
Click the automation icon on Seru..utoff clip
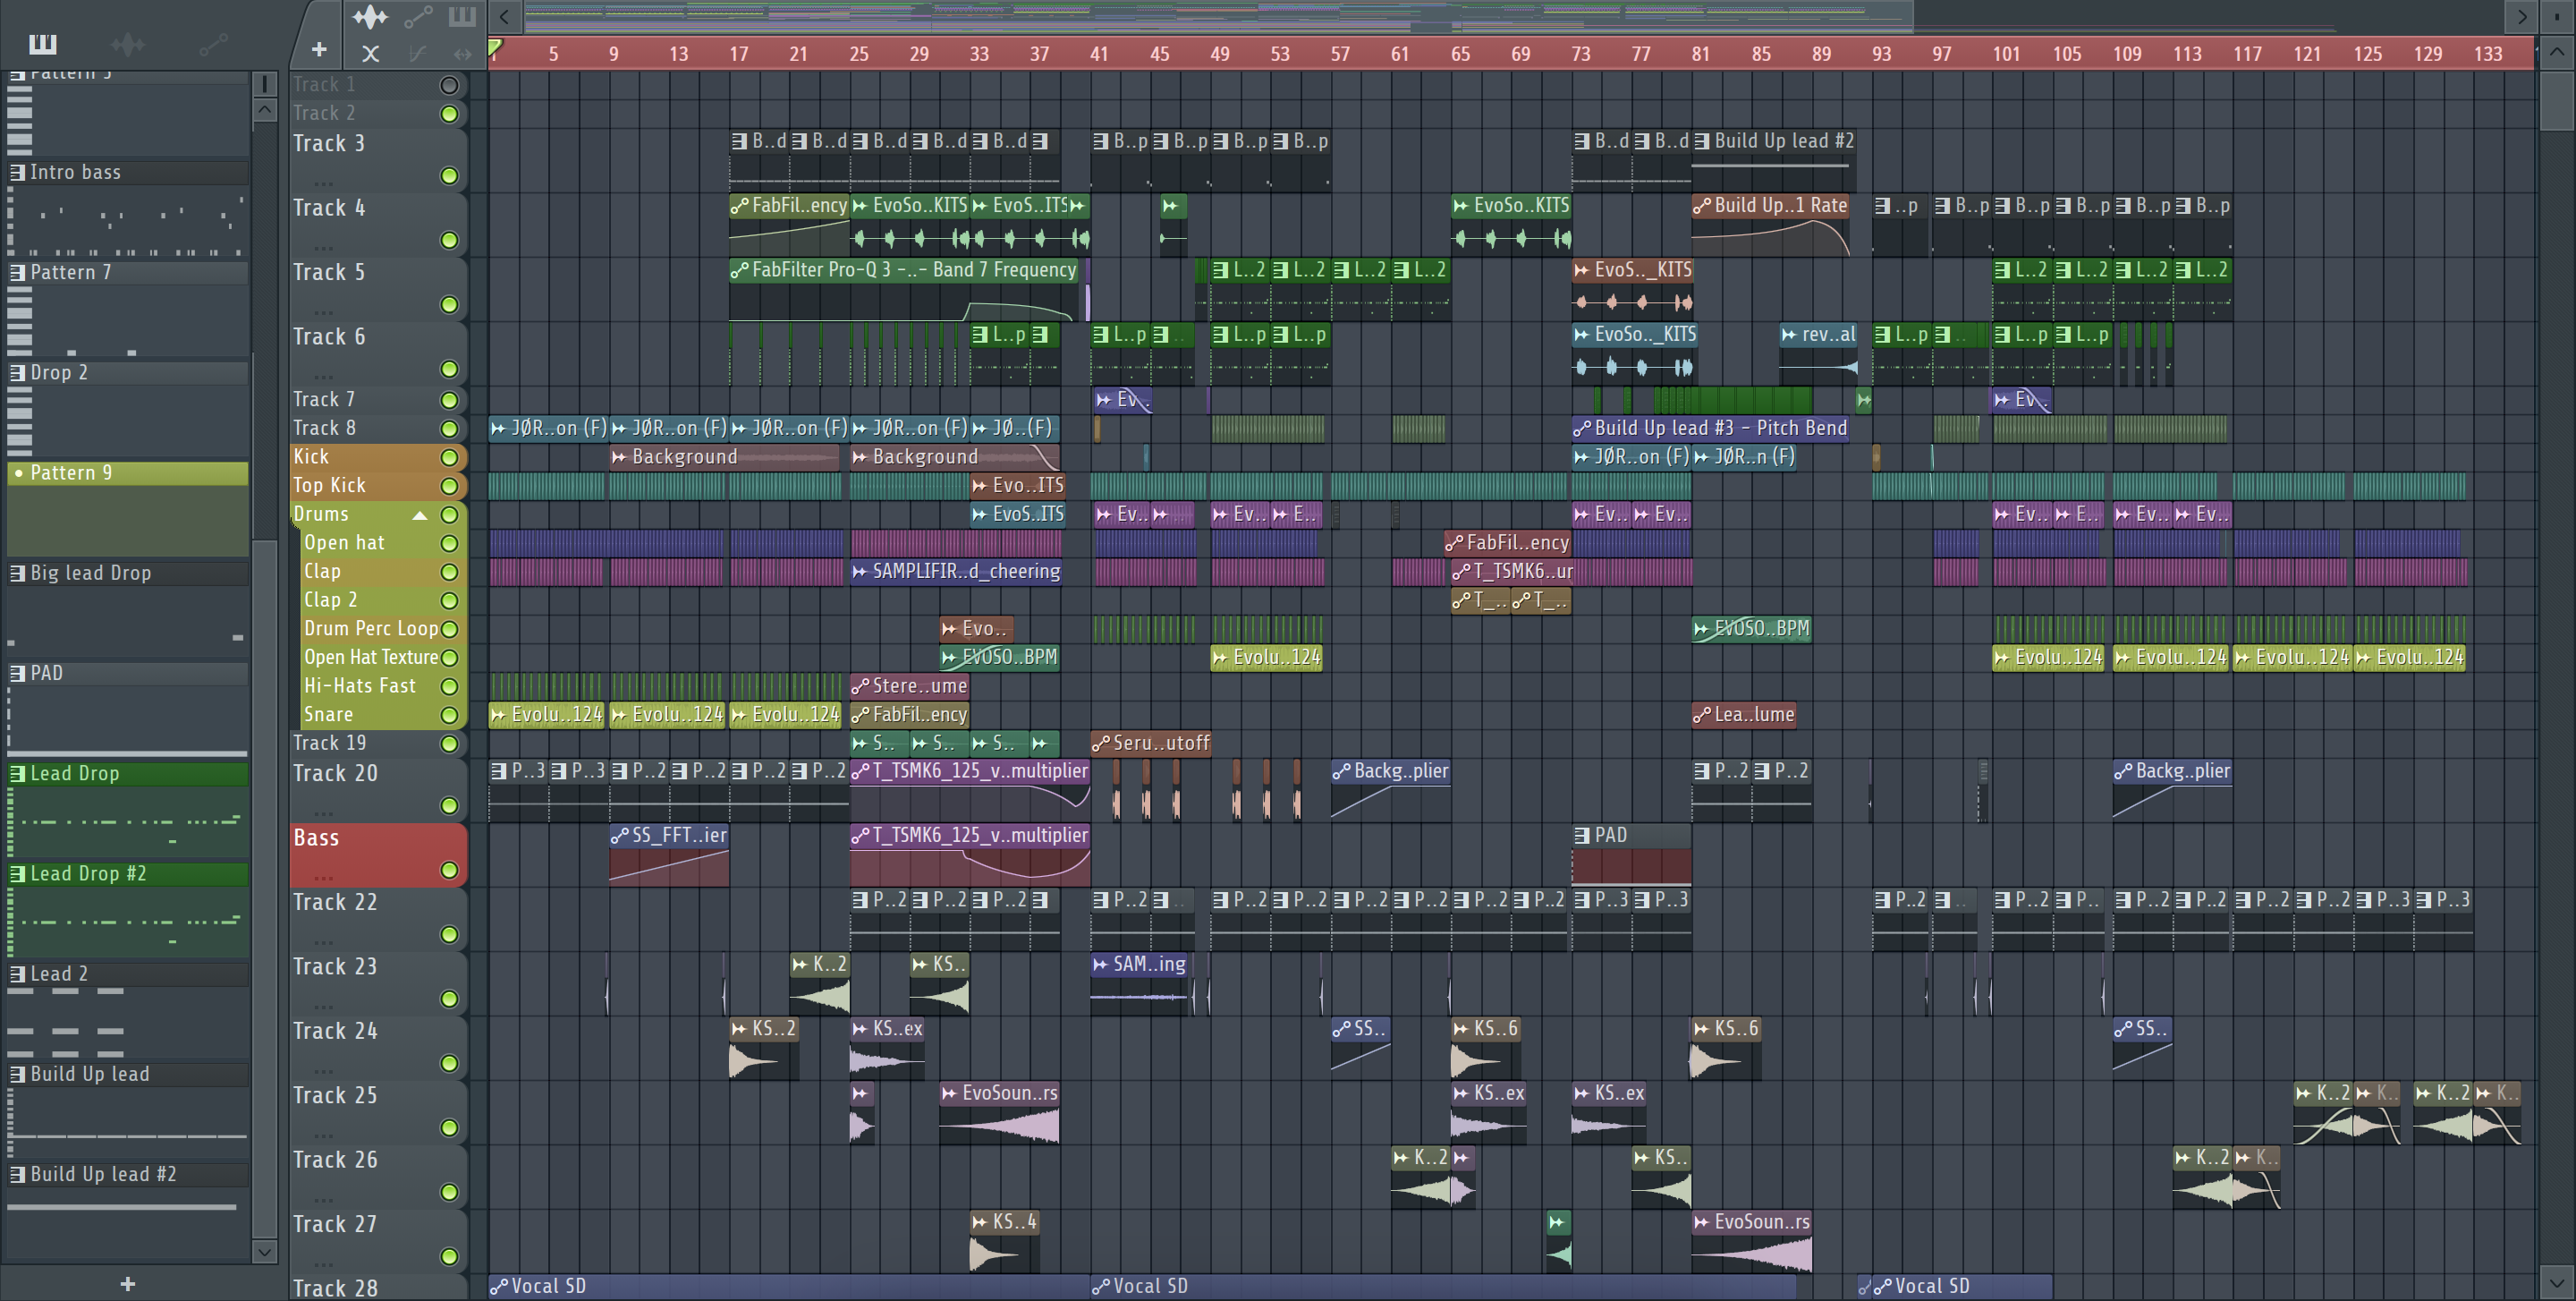coord(1101,743)
